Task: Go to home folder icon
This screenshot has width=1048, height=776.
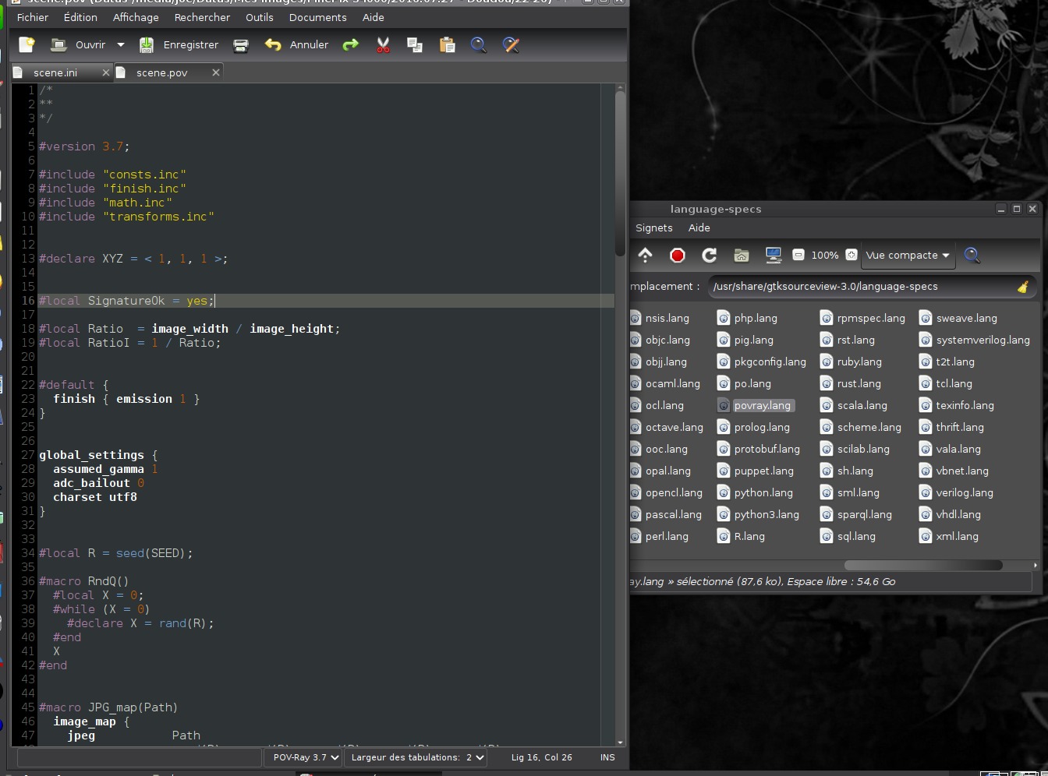Action: coord(741,256)
